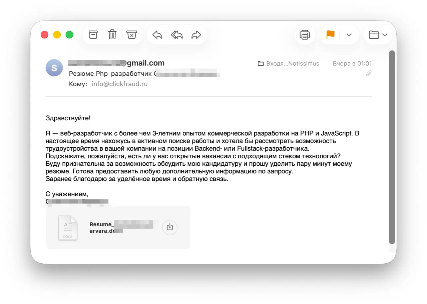Open the flag color dropdown chevron
427x304 pixels.
click(x=349, y=35)
